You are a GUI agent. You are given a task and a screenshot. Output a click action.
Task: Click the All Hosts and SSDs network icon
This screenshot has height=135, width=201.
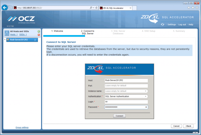pos(7,33)
